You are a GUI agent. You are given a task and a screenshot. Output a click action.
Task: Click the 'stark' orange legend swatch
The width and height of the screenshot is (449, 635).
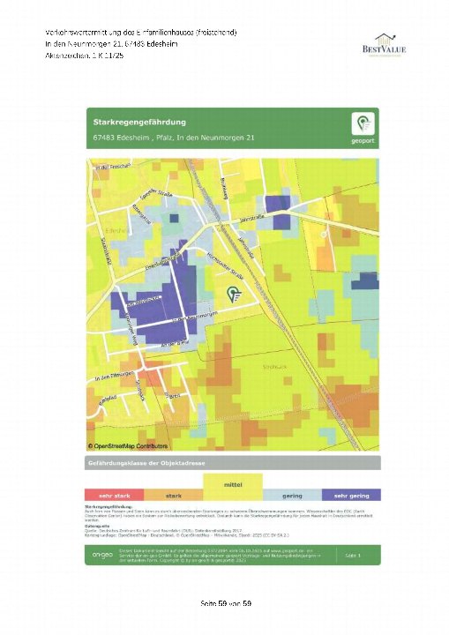[174, 496]
